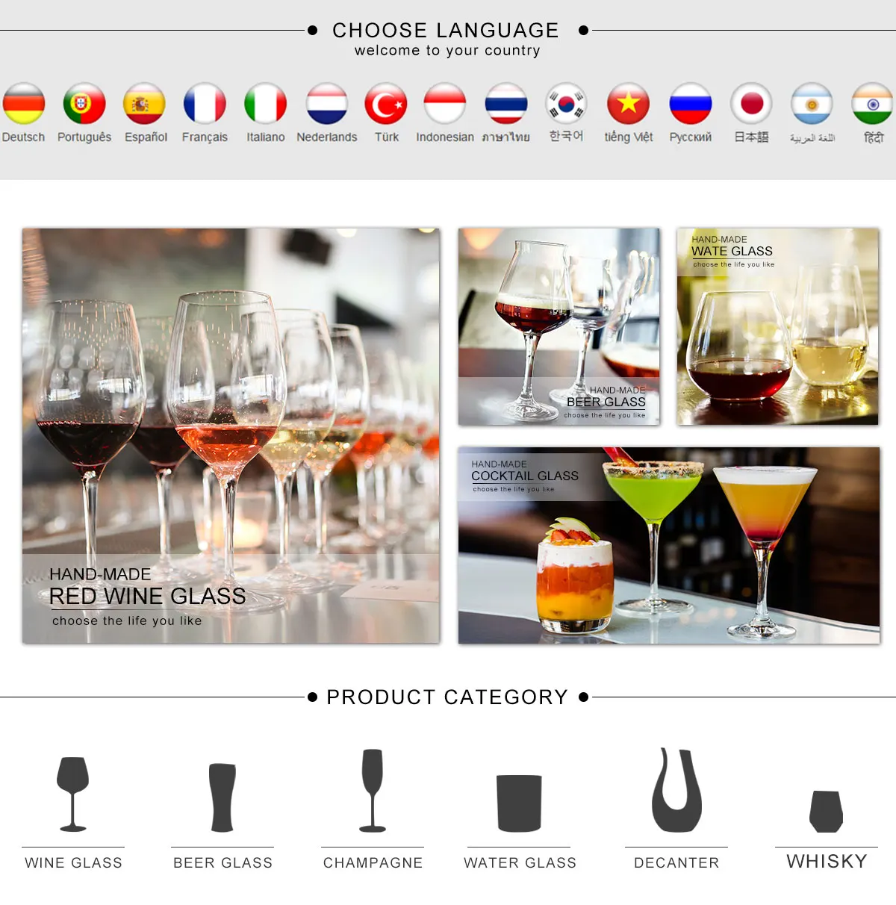896x905 pixels.
Task: Click the Nederlands language link
Action: [327, 137]
